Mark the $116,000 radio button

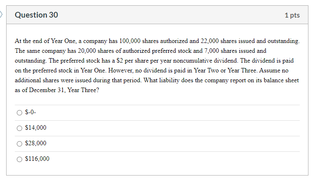[x=20, y=159]
